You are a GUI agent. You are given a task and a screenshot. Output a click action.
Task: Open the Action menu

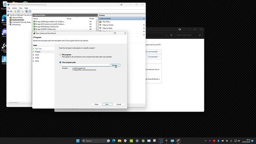tap(14, 8)
